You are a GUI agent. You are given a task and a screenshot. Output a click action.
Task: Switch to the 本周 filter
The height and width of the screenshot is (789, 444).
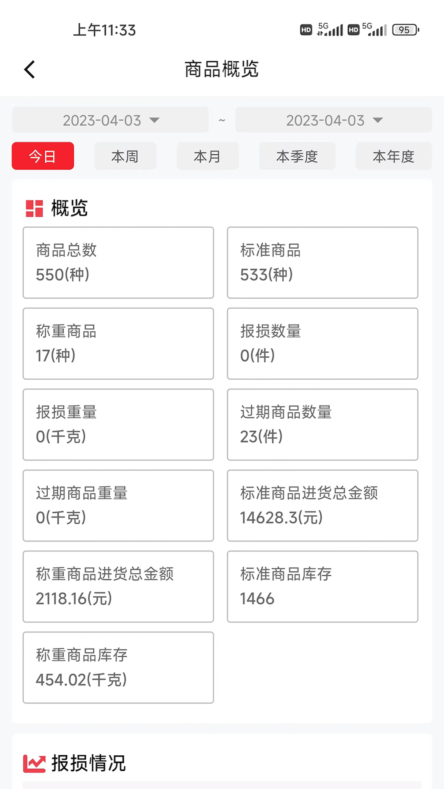pos(125,156)
